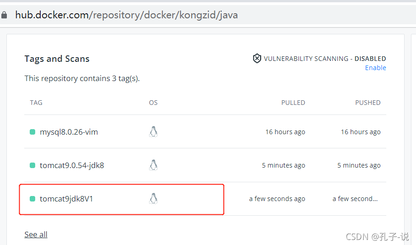The width and height of the screenshot is (416, 245).
Task: Click 'VULNERABILITY SCANNING - DISABLED' status text
Action: point(325,59)
